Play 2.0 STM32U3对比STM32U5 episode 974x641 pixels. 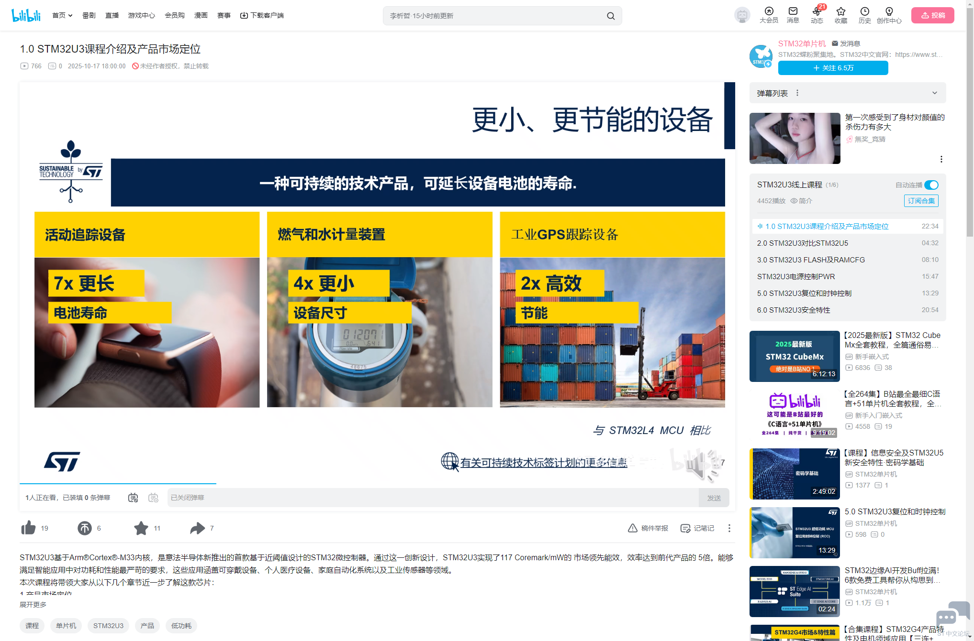coord(848,243)
